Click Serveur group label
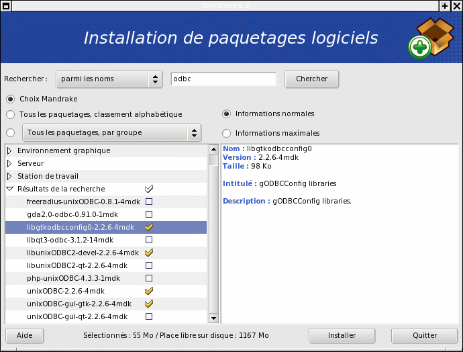 point(30,163)
